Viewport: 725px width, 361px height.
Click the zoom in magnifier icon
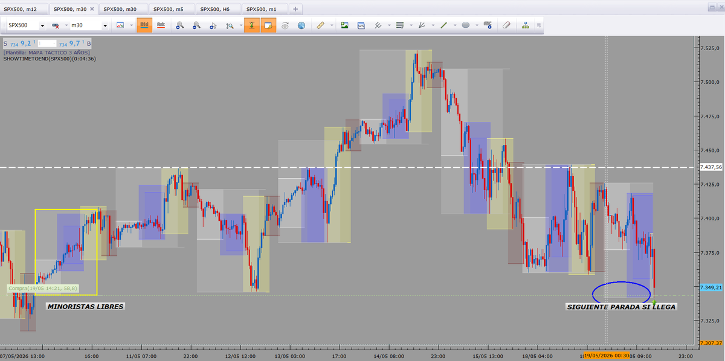tap(179, 25)
